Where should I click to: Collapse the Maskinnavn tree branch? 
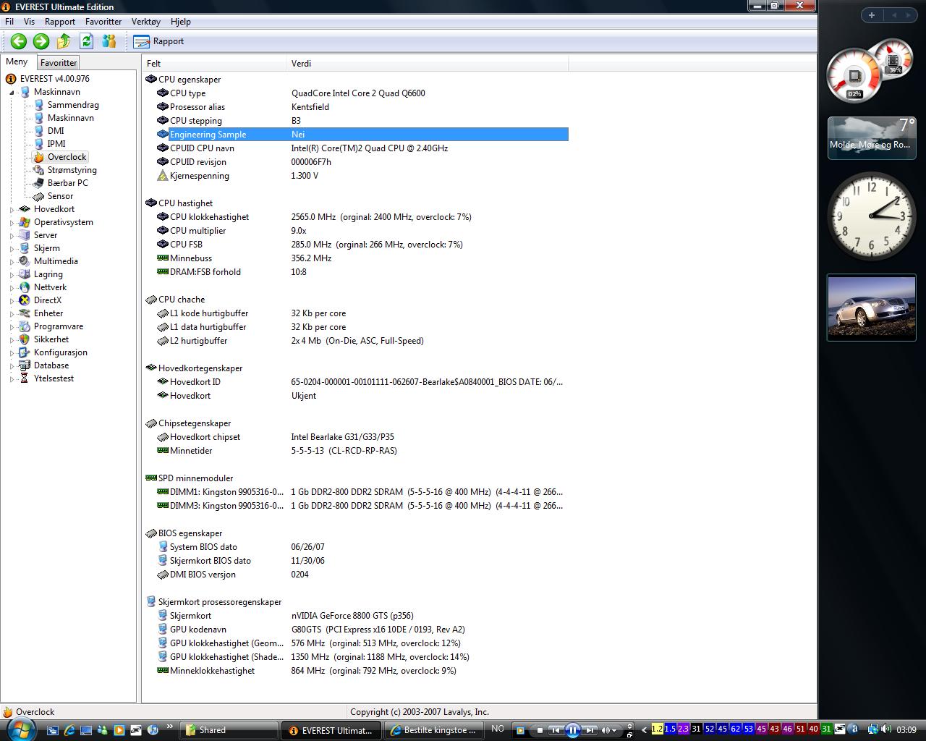coord(12,93)
